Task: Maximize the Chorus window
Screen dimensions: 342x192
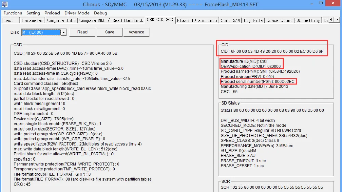Action: (x=321, y=3)
